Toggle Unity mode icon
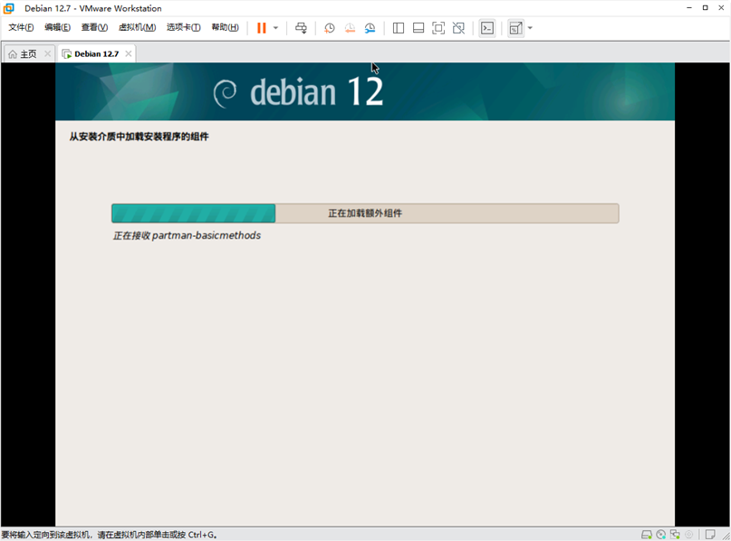Screen dimensions: 731x541 point(458,28)
